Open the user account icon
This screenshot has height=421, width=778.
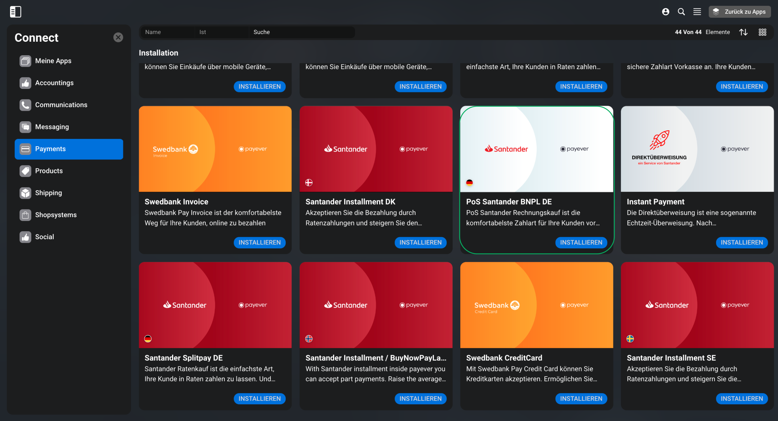(665, 12)
